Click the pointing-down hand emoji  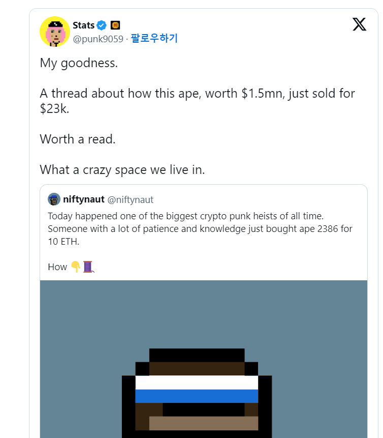pos(76,267)
